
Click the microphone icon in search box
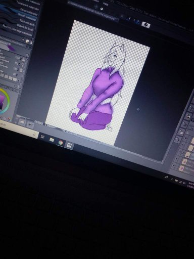click(34, 135)
